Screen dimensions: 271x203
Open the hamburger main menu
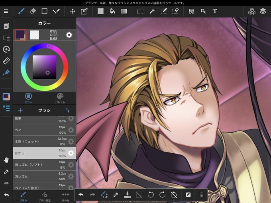click(6, 11)
